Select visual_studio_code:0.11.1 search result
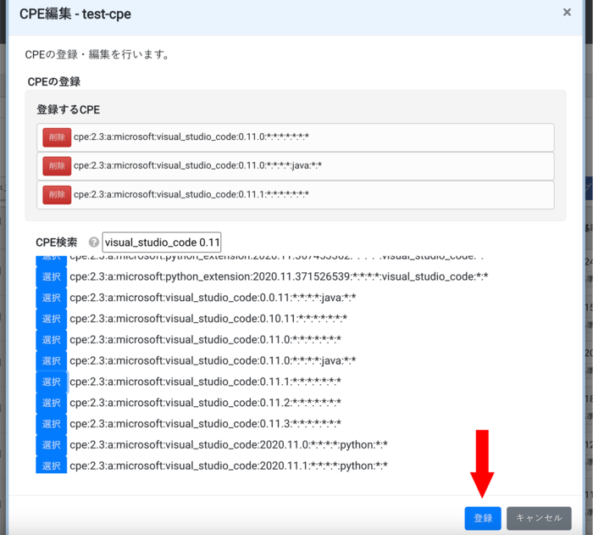Image resolution: width=593 pixels, height=535 pixels. pyautogui.click(x=51, y=382)
